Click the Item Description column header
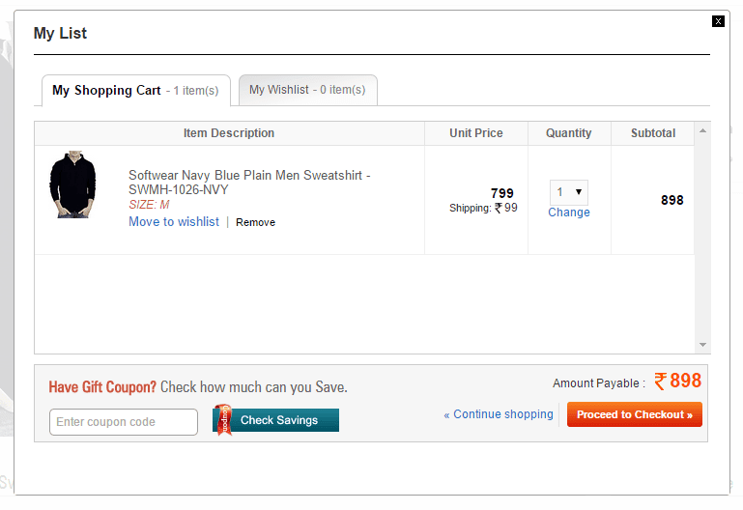 click(x=229, y=133)
